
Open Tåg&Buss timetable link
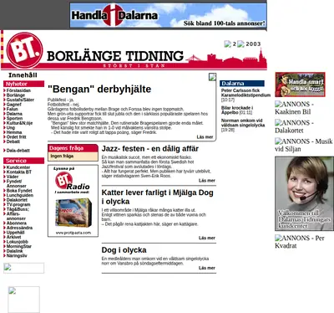[x=18, y=209]
